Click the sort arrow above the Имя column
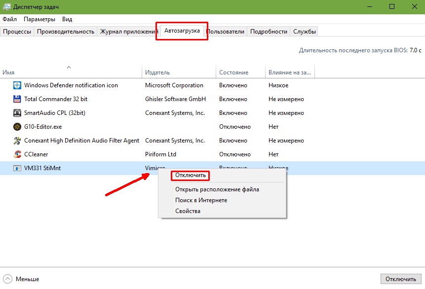 point(69,67)
